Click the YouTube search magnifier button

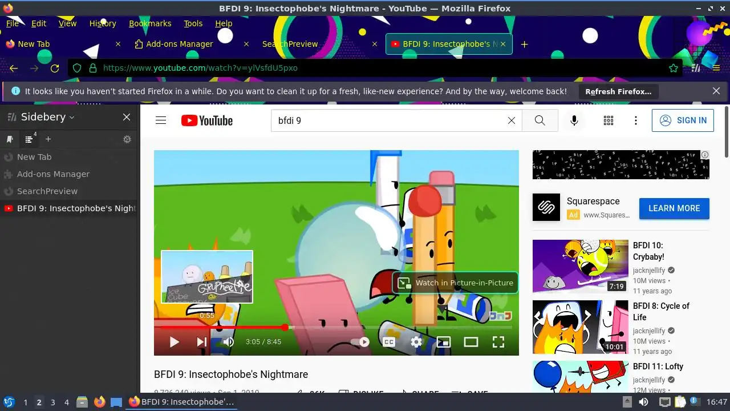tap(540, 120)
